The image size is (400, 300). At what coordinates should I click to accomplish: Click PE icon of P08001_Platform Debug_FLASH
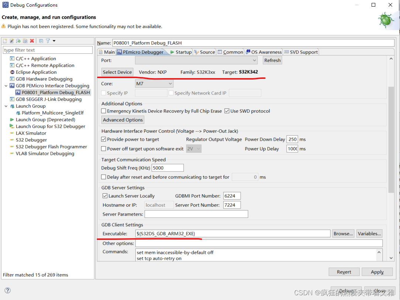click(18, 92)
